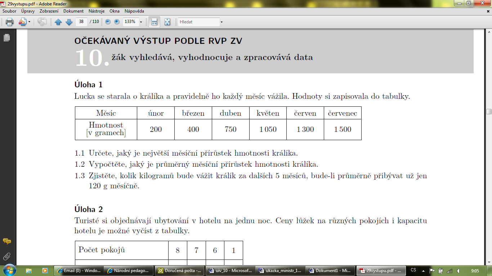This screenshot has width=492, height=276.
Task: Go to next page with down arrow
Action: (x=69, y=22)
